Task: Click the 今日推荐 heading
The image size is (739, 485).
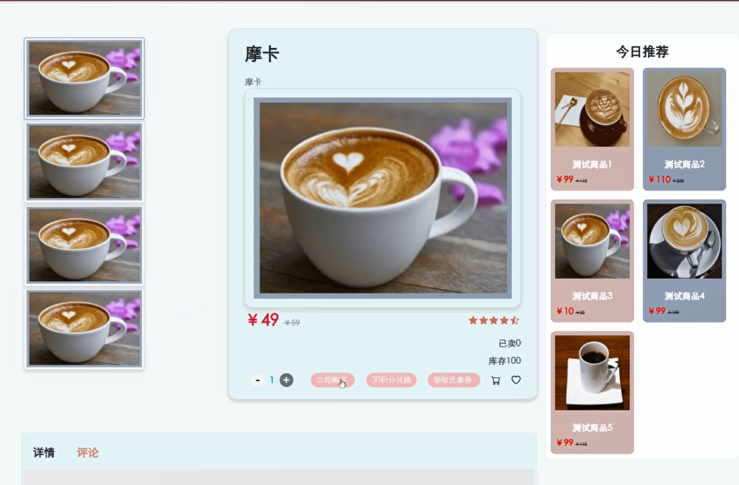Action: 642,52
